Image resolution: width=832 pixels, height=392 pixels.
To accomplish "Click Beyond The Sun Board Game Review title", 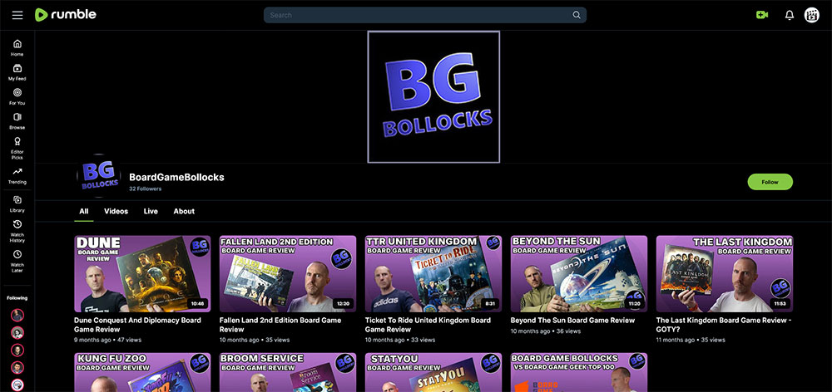I will (x=572, y=321).
